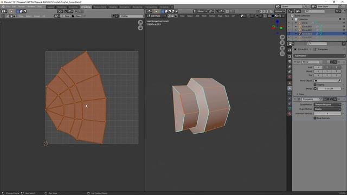
Task: Click the zoom icon in UV editor
Action: [x=140, y=22]
